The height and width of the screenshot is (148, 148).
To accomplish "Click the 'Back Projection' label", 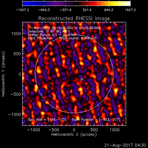I will [x=40, y=38].
